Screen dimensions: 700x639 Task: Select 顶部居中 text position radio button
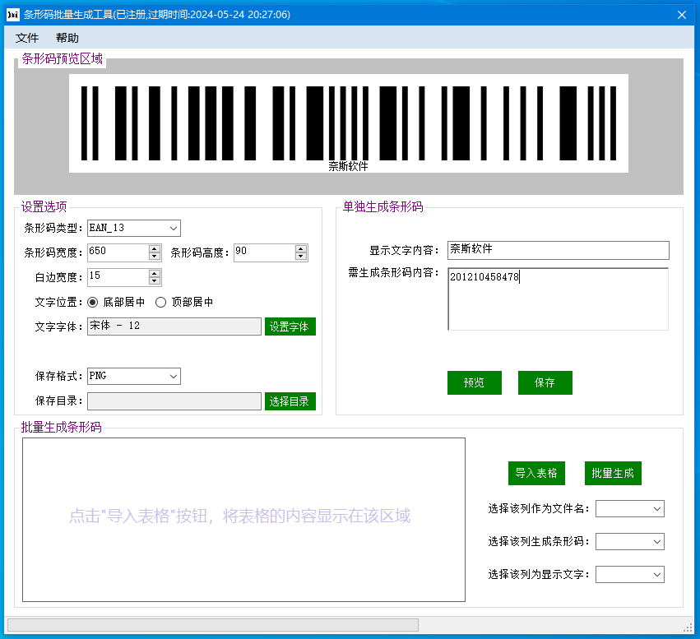point(161,302)
